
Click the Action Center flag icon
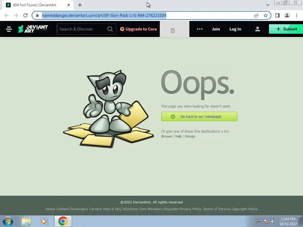266,221
